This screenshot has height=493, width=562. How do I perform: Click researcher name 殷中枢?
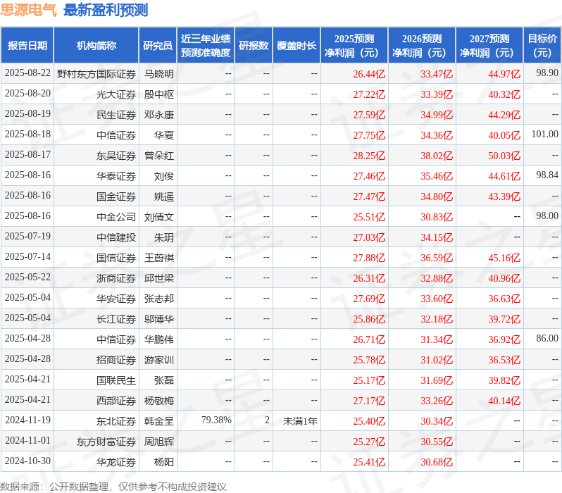158,94
